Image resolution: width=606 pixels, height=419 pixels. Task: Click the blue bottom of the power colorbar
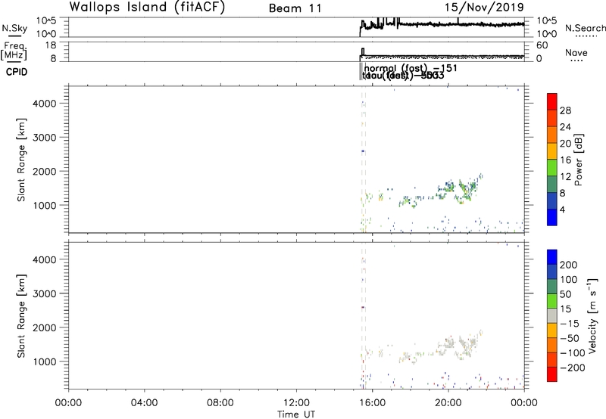(552, 217)
